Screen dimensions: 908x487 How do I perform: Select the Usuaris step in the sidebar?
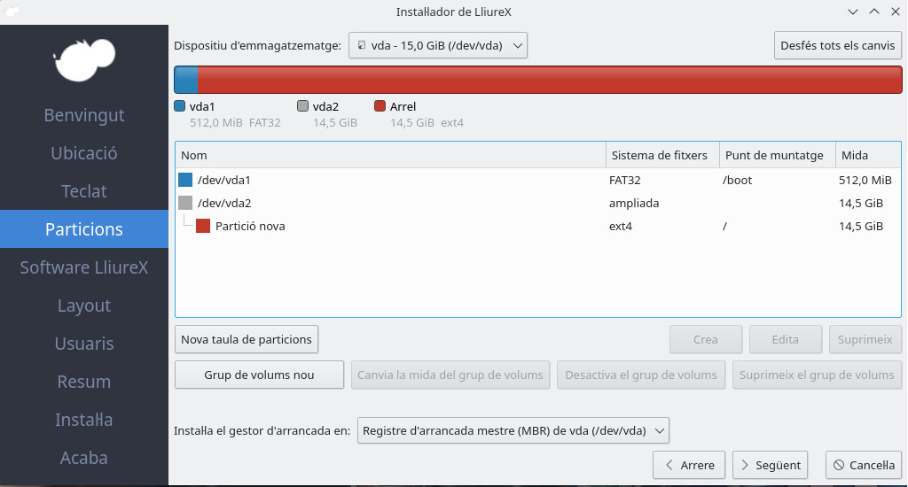(x=84, y=344)
